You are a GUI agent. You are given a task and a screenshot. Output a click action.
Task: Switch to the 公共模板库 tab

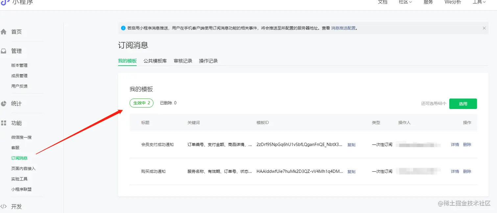(x=155, y=61)
